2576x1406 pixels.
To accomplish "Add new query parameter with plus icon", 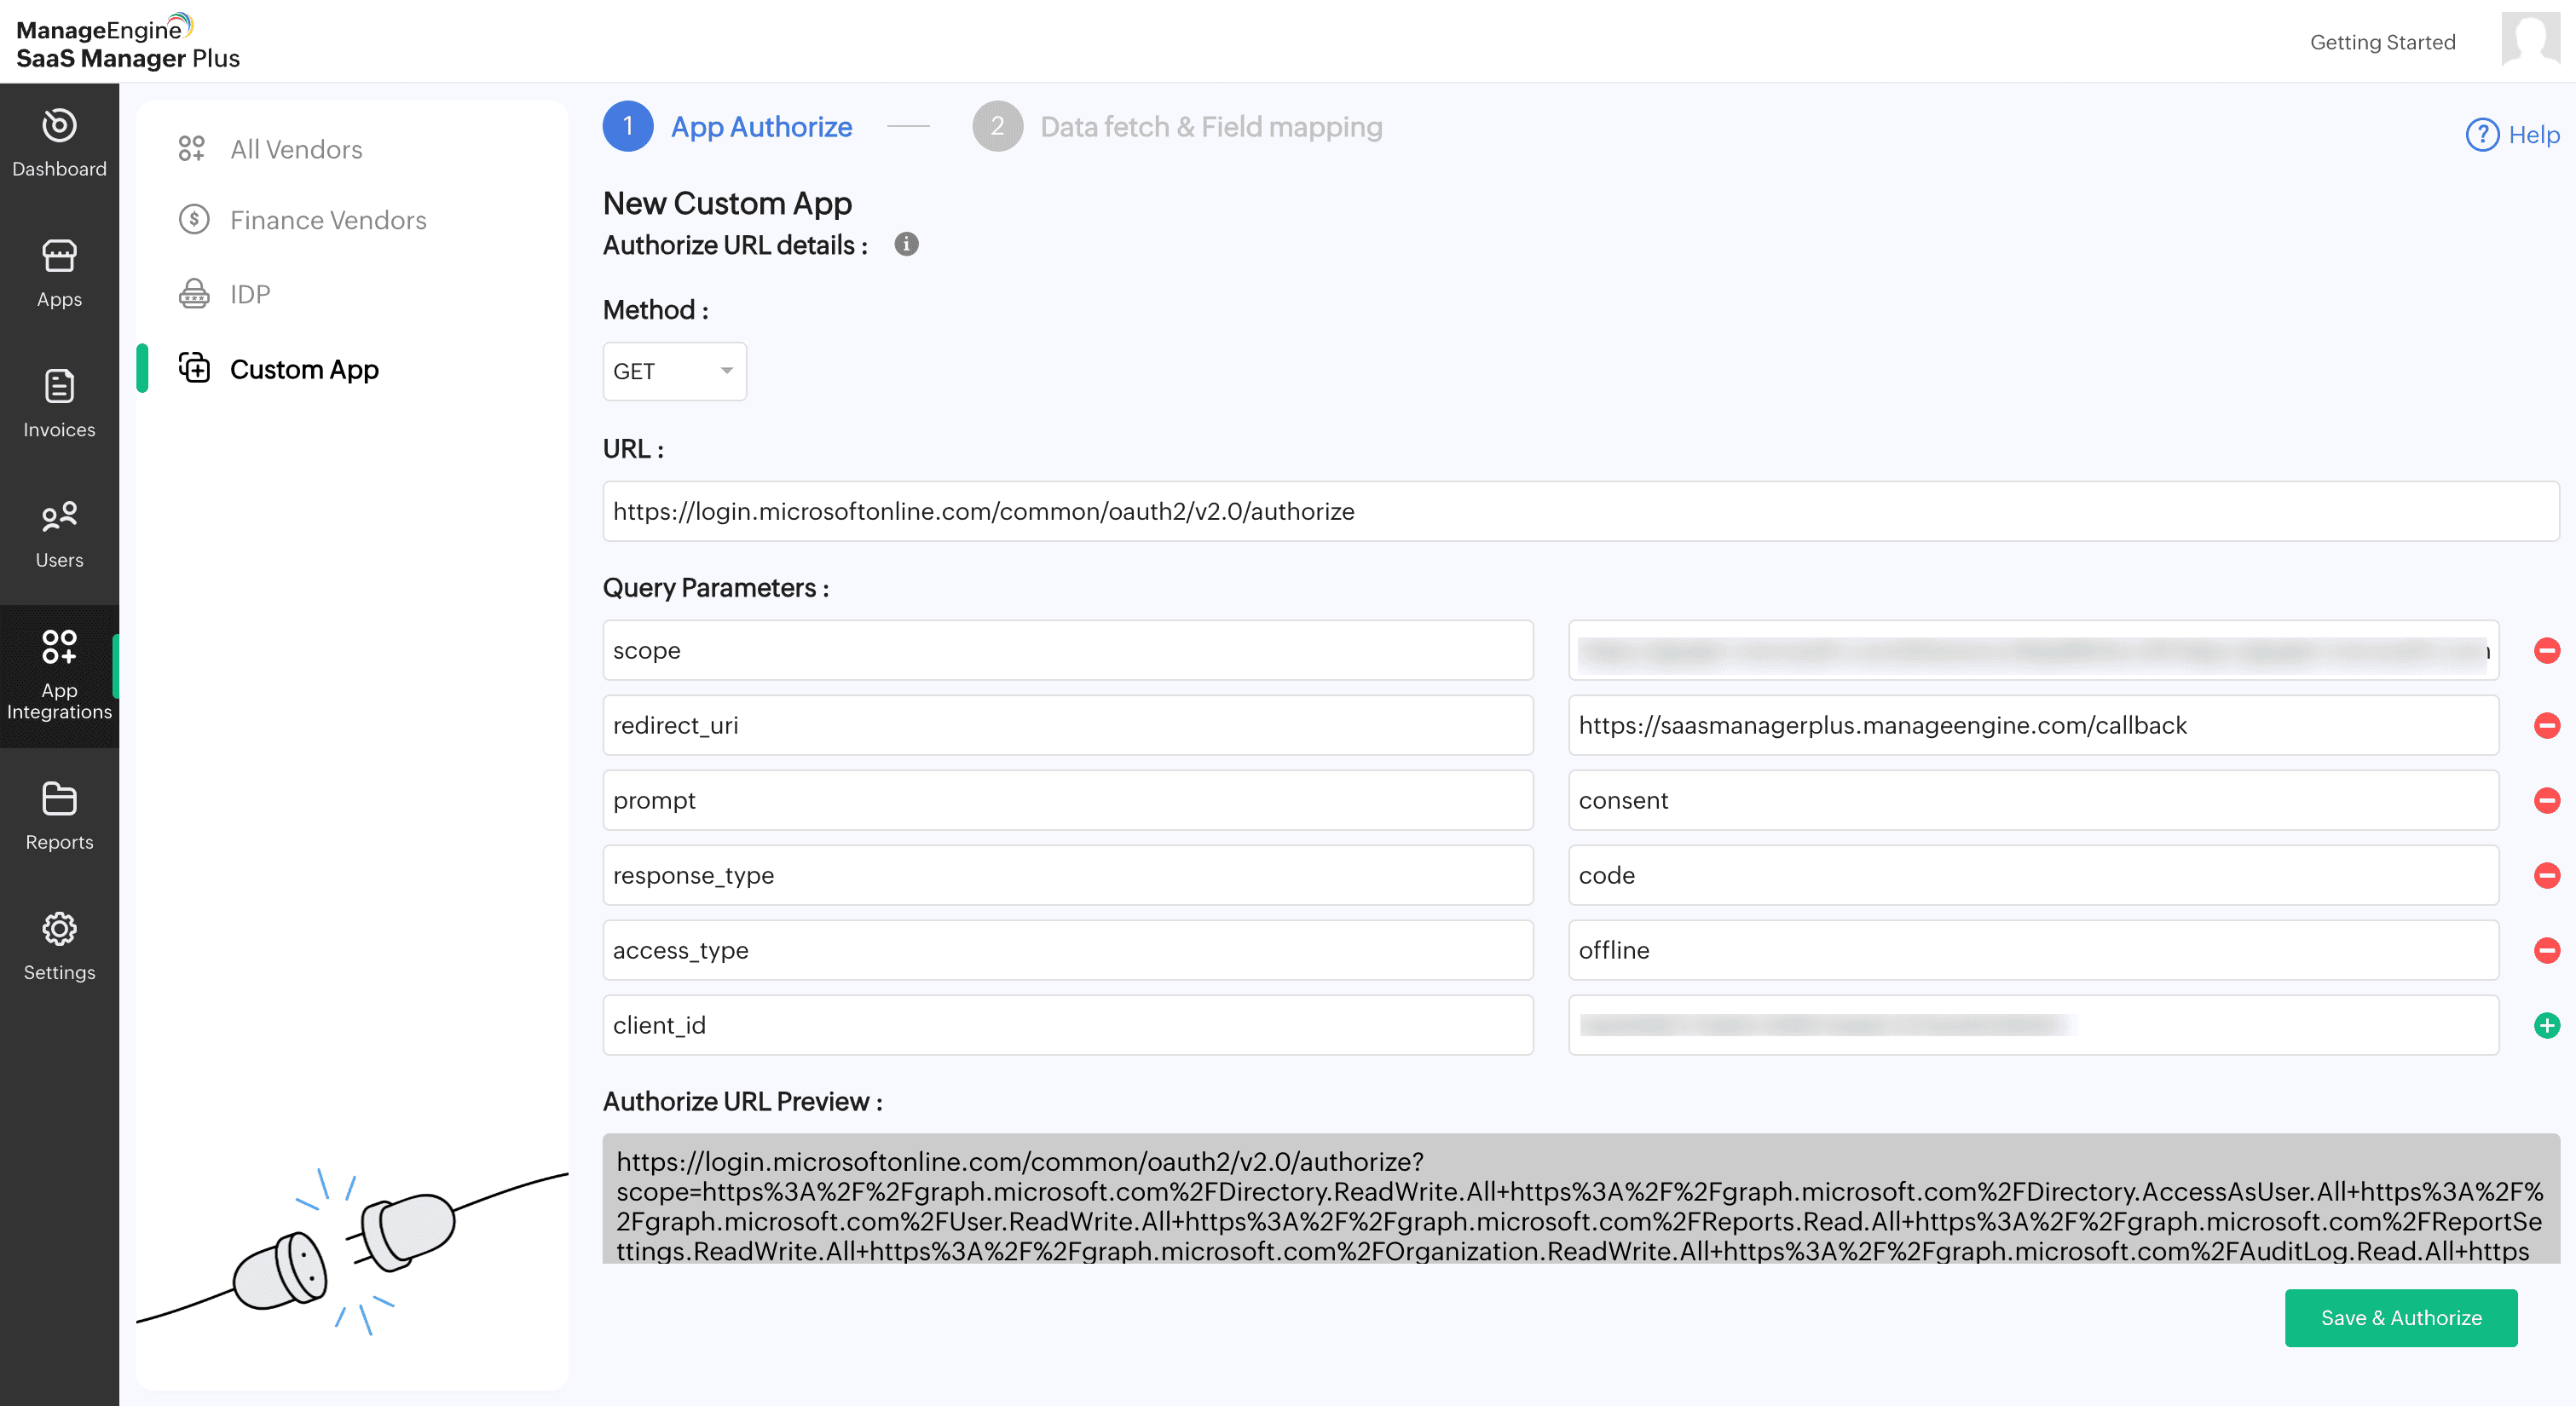I will tap(2546, 1026).
